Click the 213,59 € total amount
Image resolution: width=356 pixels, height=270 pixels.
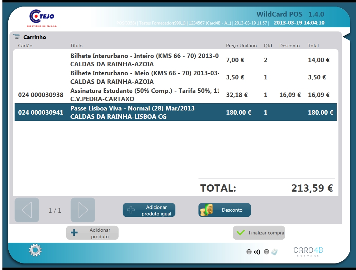[x=312, y=188]
